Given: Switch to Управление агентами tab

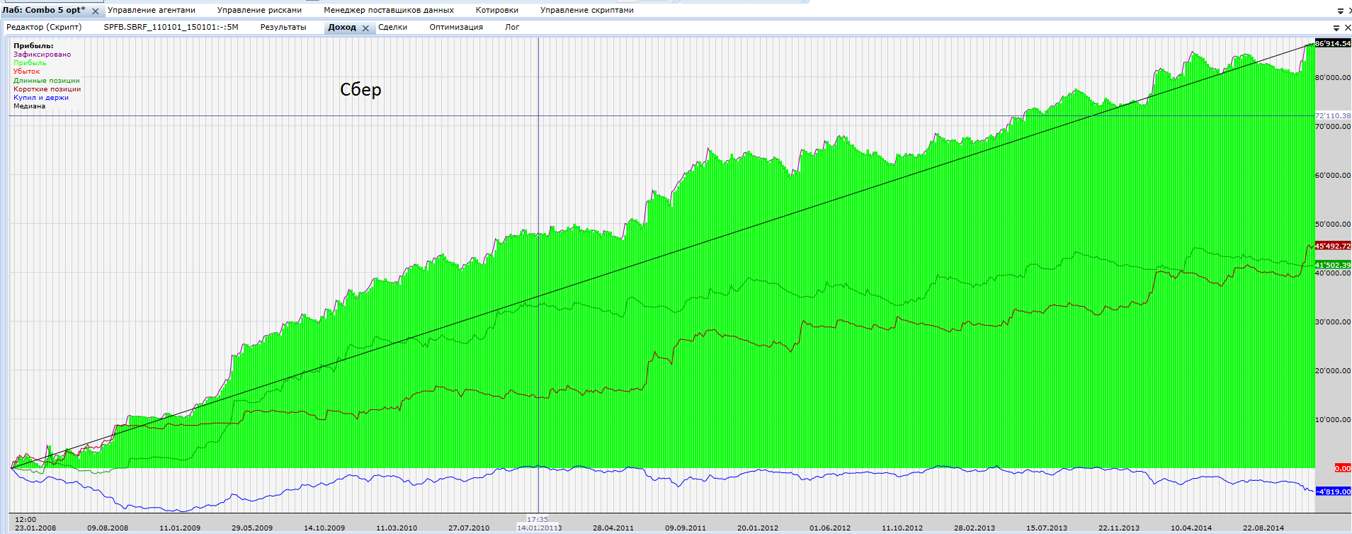Looking at the screenshot, I should 152,10.
